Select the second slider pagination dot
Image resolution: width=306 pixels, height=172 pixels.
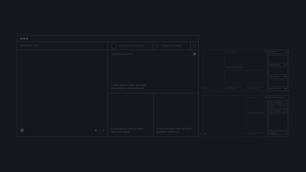click(x=99, y=130)
